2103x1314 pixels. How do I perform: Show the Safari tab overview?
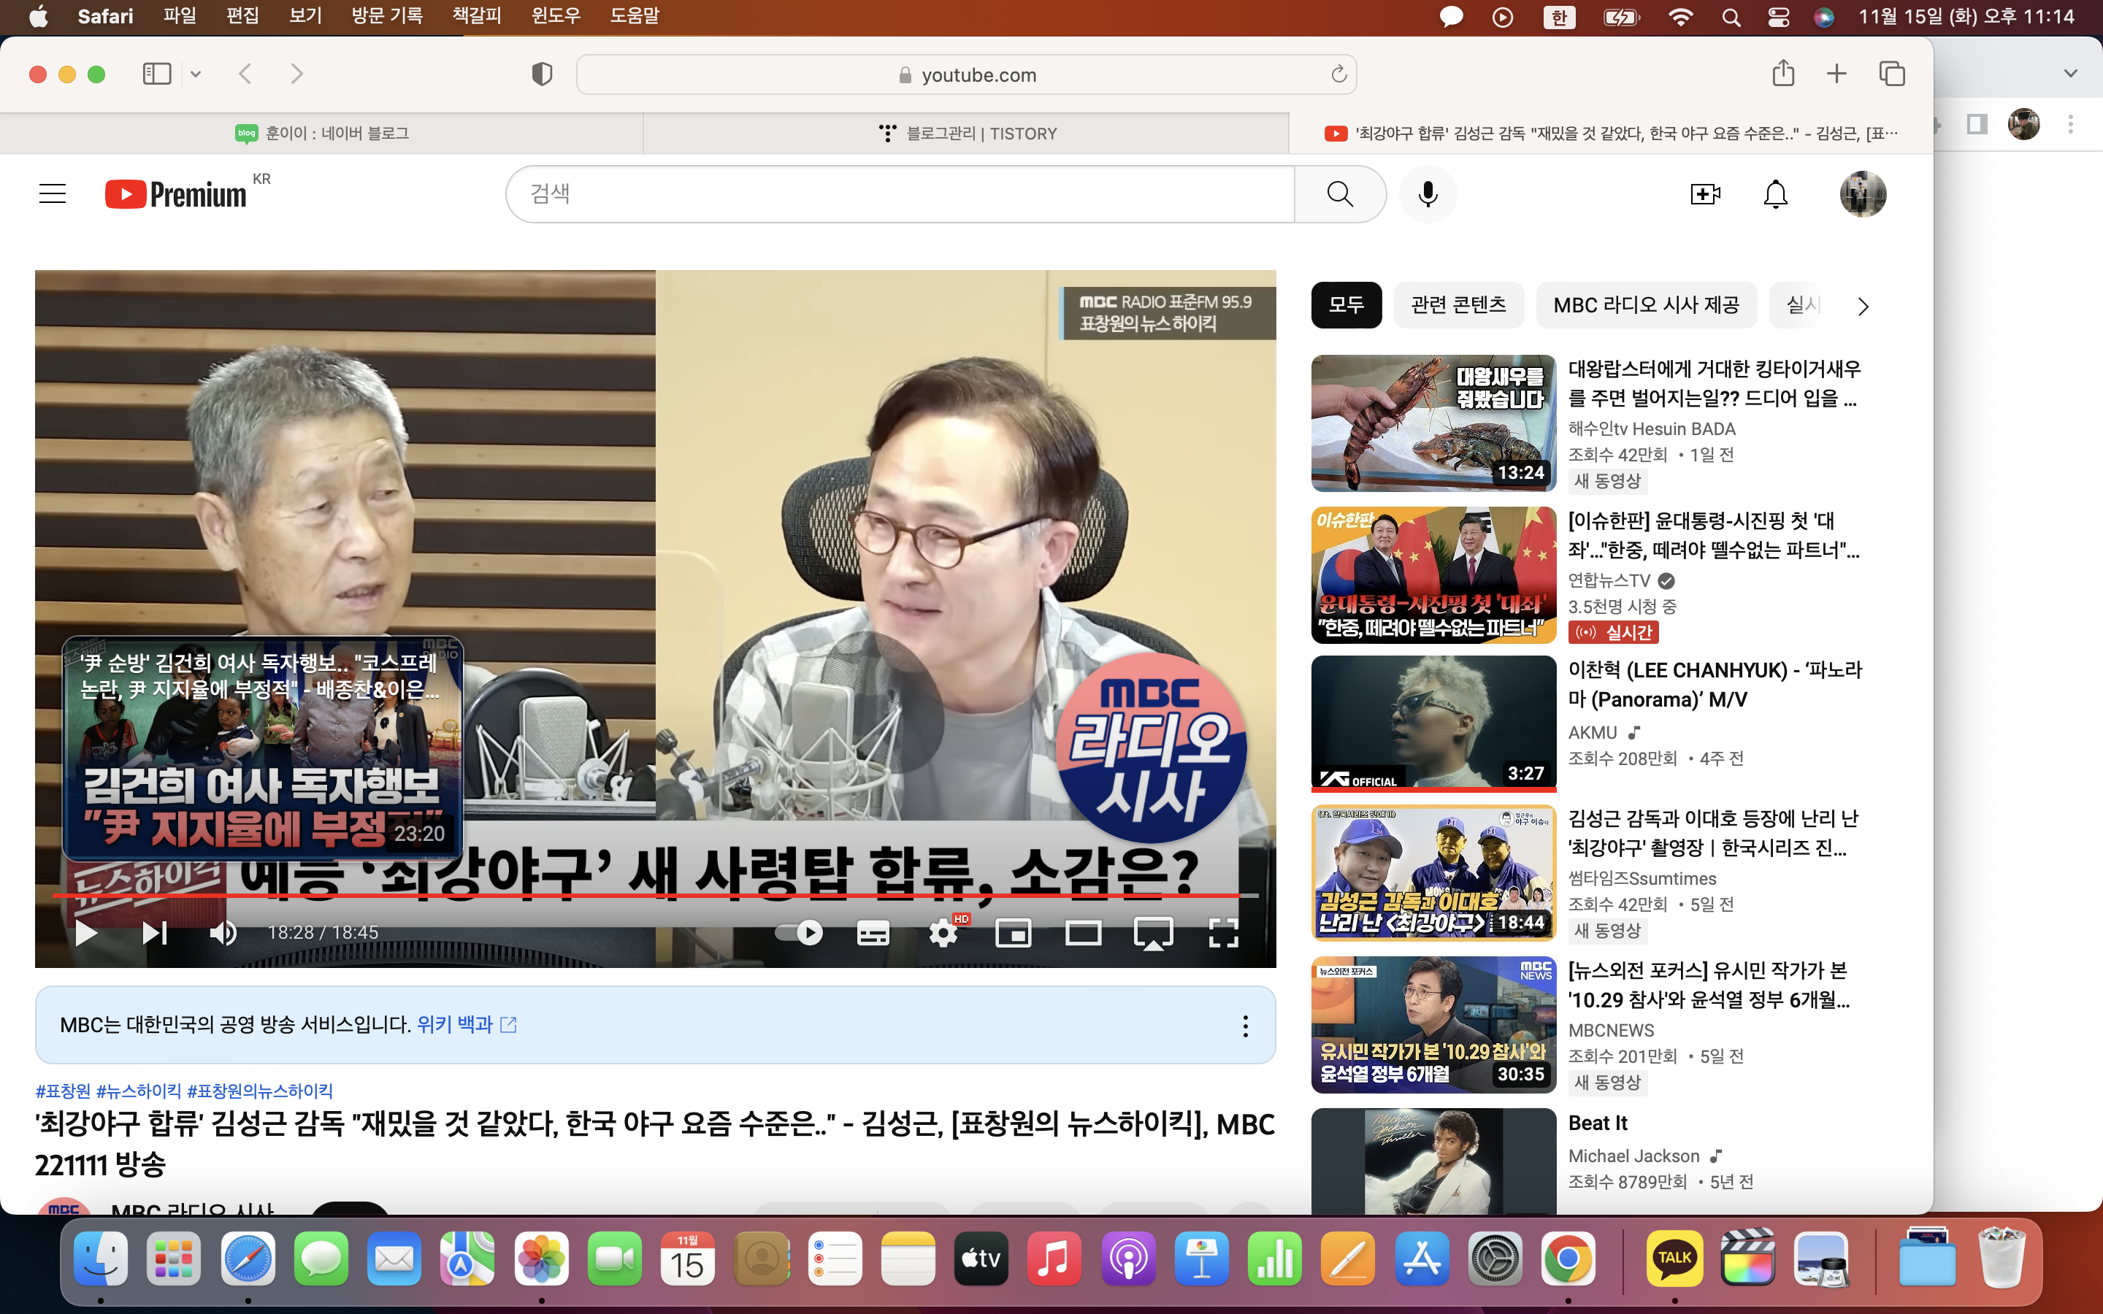1892,74
